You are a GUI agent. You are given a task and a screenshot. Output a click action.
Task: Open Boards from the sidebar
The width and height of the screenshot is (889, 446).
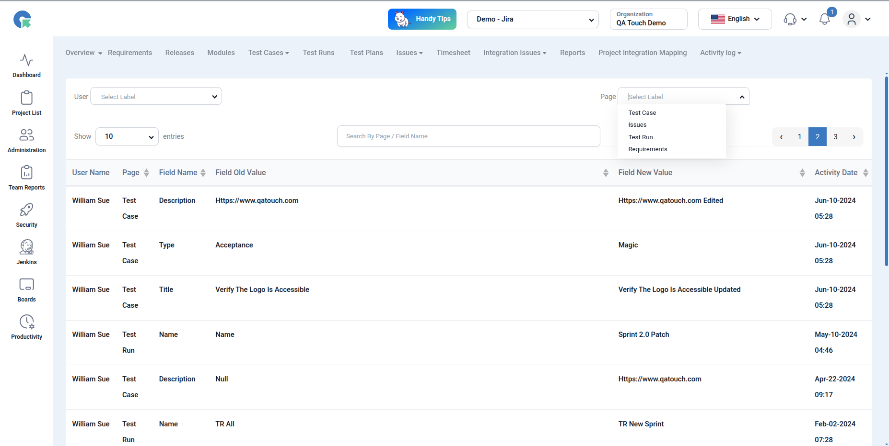coord(26,285)
